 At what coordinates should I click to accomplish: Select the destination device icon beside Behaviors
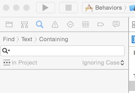pos(132,8)
